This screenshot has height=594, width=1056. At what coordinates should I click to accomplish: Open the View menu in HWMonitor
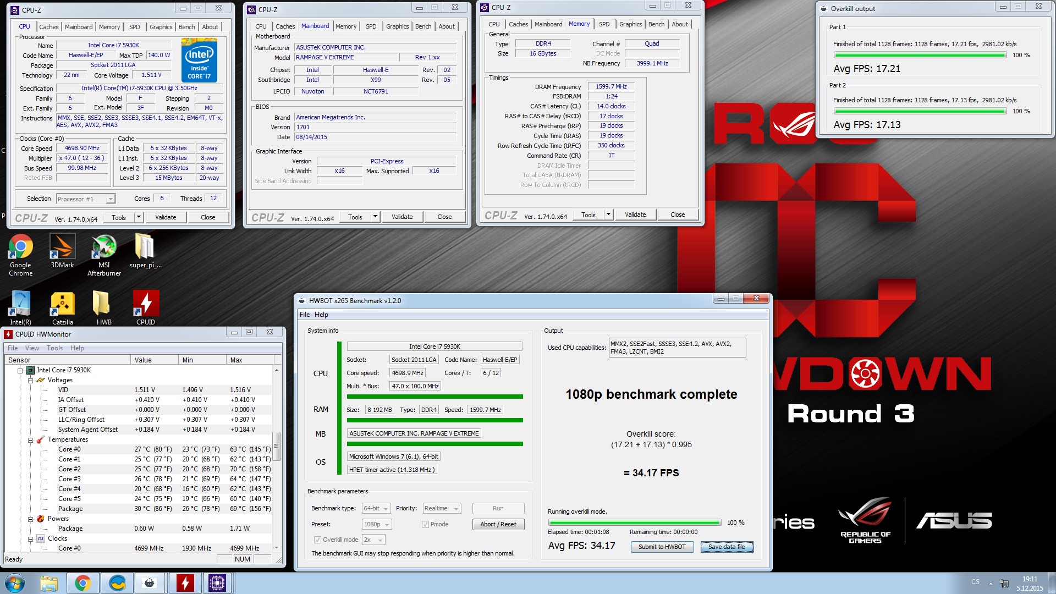(32, 348)
